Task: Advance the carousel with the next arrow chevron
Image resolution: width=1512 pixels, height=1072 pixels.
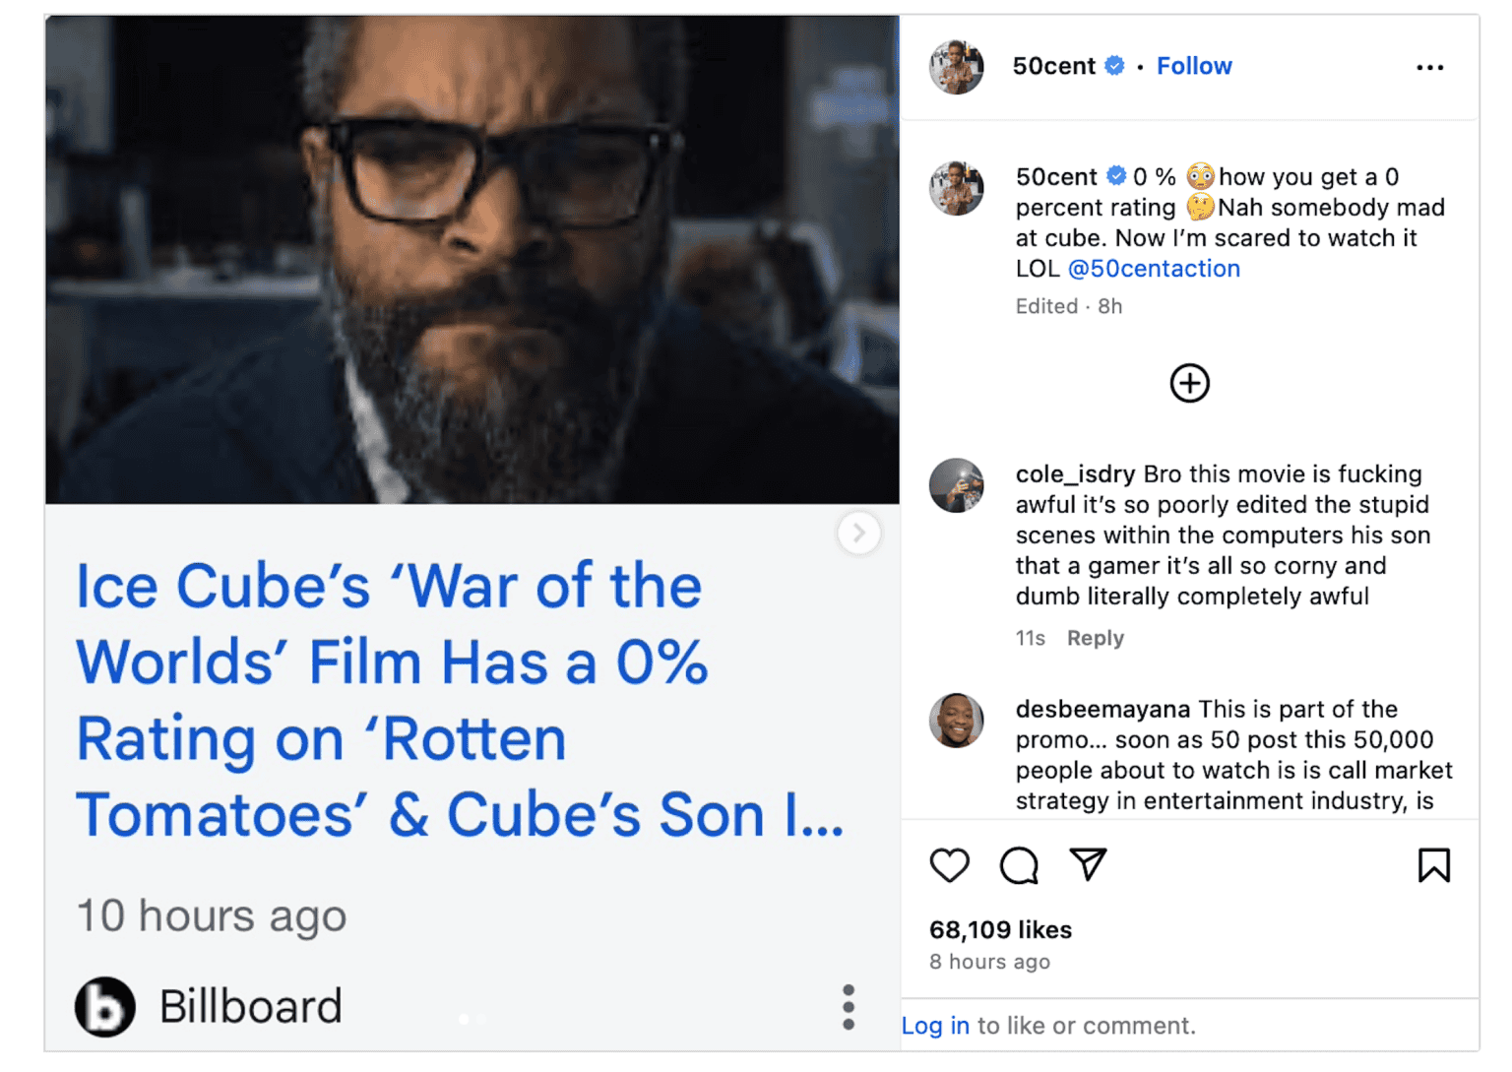Action: click(x=859, y=533)
